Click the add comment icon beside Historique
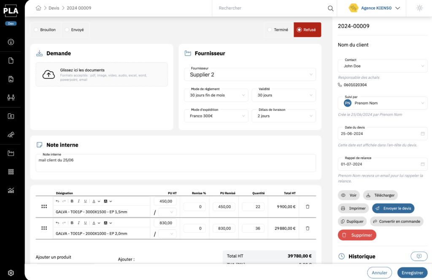This screenshot has height=280, width=432. click(418, 256)
